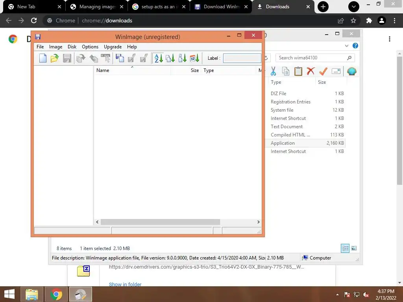This screenshot has height=302, width=403.
Task: Click the open image folder icon
Action: click(54, 58)
